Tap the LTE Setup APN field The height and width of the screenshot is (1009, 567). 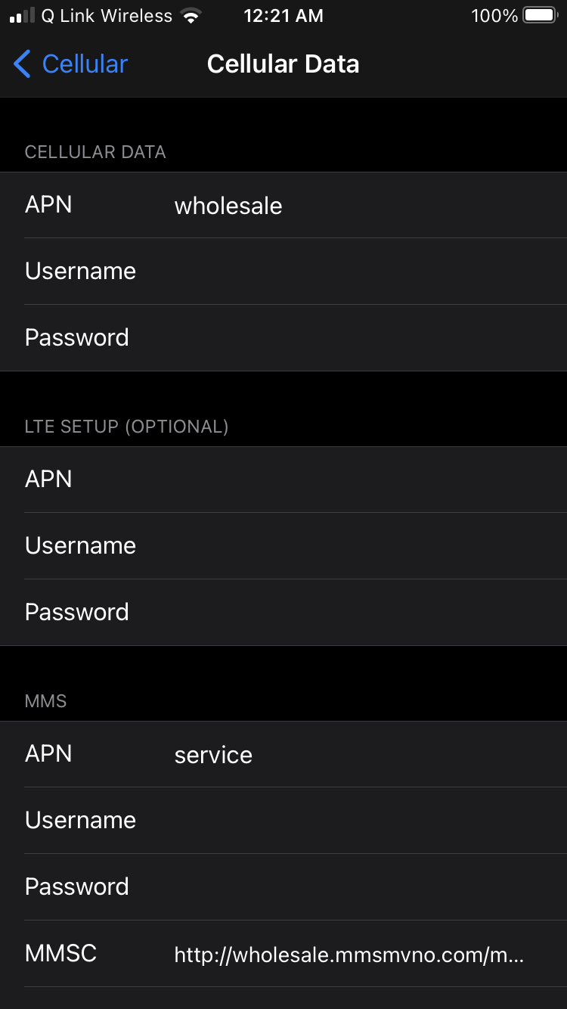pos(363,480)
